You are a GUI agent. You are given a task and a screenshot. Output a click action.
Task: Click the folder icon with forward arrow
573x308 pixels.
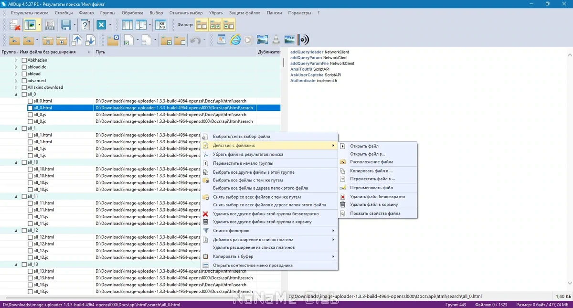[29, 41]
